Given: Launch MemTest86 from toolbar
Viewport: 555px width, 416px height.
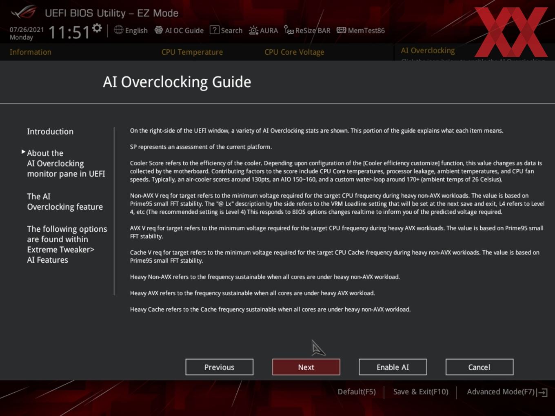Looking at the screenshot, I should (x=366, y=30).
